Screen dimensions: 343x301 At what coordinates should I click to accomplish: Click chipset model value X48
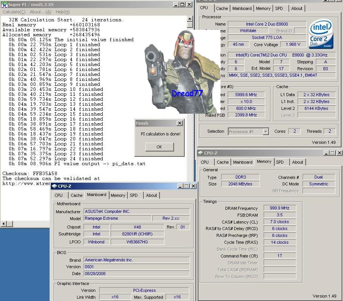click(137, 227)
